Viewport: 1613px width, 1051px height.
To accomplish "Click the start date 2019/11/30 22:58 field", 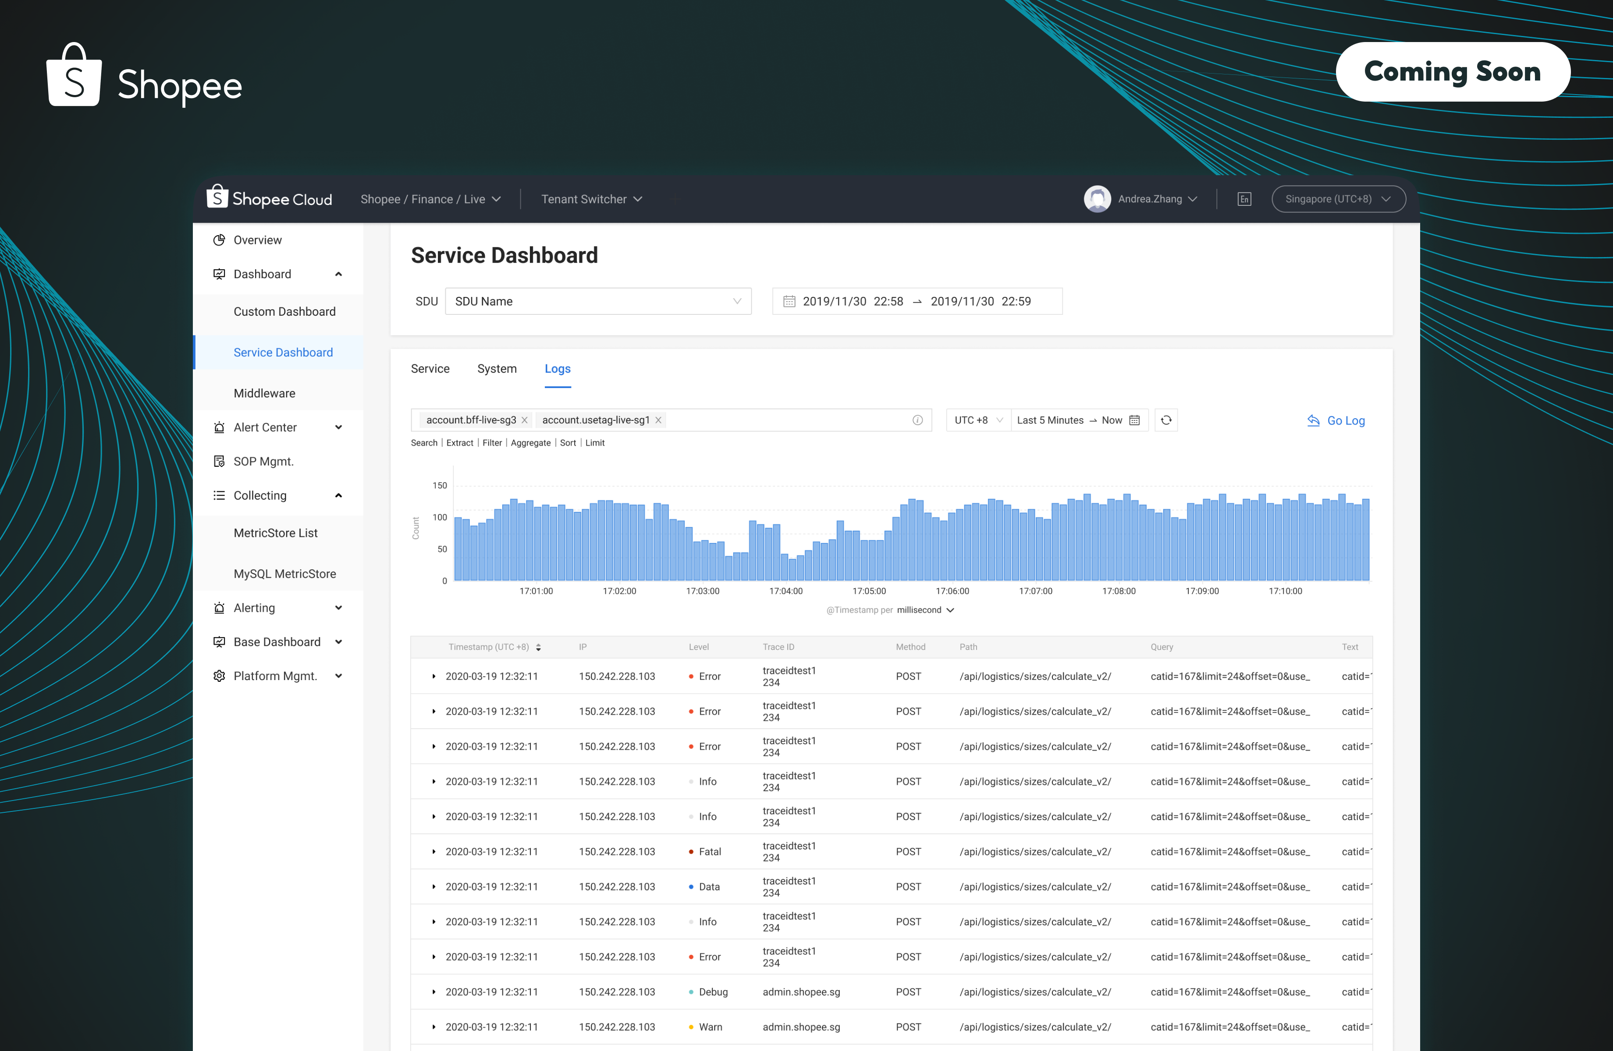I will coord(853,301).
